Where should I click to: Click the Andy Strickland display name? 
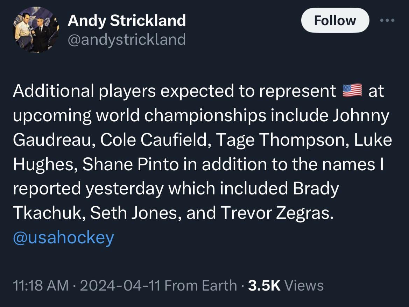pos(127,21)
